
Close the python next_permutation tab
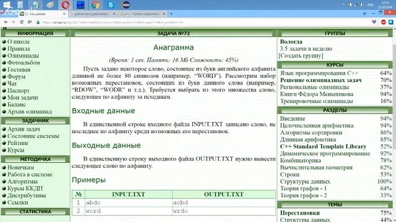pyautogui.click(x=114, y=14)
